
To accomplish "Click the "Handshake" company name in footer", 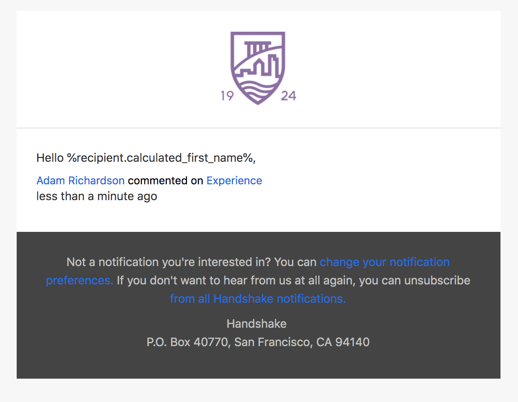I will [256, 324].
